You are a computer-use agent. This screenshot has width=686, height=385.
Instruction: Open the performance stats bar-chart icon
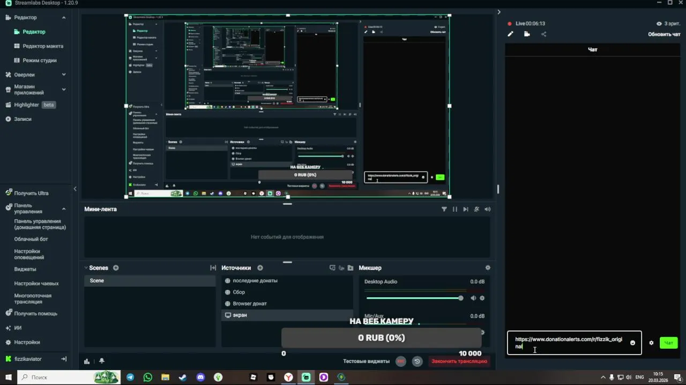87,361
